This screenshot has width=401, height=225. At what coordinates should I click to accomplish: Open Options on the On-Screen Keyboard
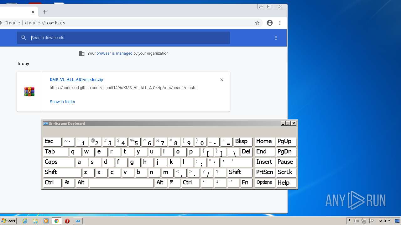(x=265, y=183)
